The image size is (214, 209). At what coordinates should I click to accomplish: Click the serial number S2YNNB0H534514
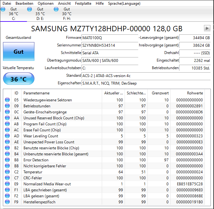coord(110,45)
